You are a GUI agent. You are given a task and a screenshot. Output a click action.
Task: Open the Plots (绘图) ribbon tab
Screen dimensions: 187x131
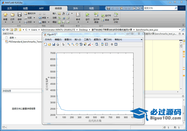click(25, 8)
